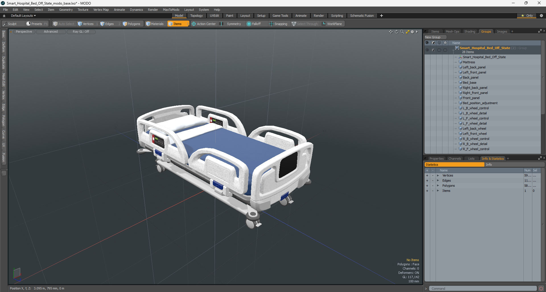
Task: Maximize the Info & Statistics panel
Action: tap(540, 158)
